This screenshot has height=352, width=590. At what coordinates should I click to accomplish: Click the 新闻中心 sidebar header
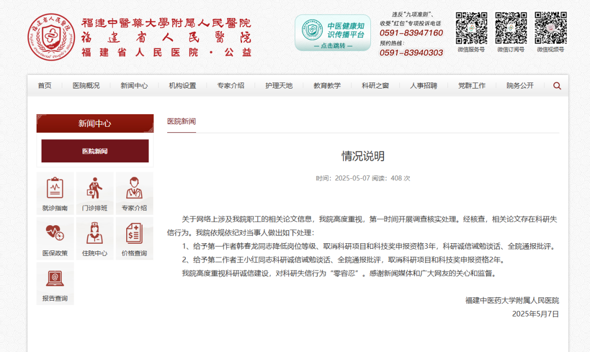click(x=95, y=124)
